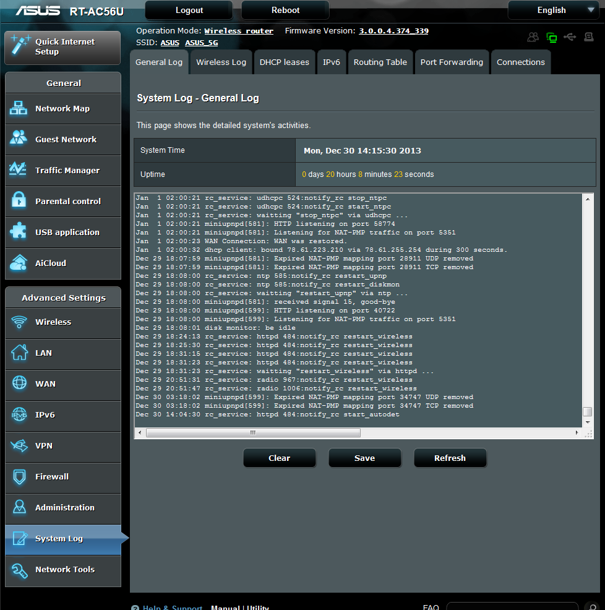
Task: Click the Guest Network icon
Action: click(x=19, y=137)
